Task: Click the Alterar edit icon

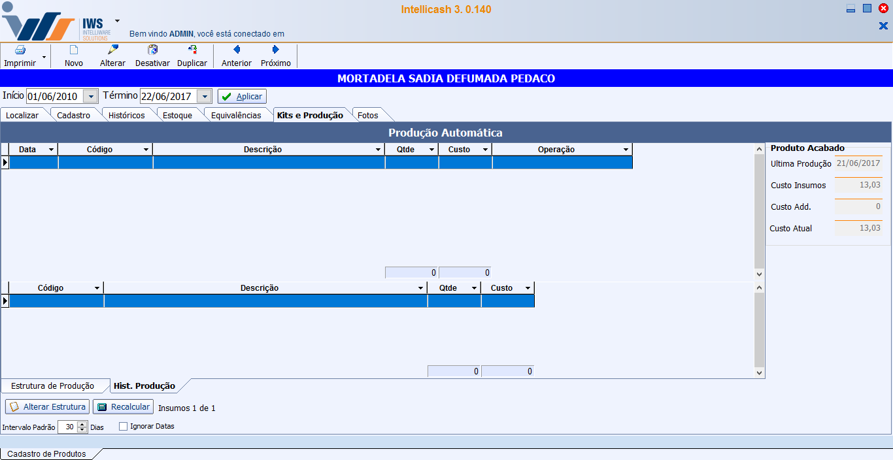Action: [x=112, y=50]
